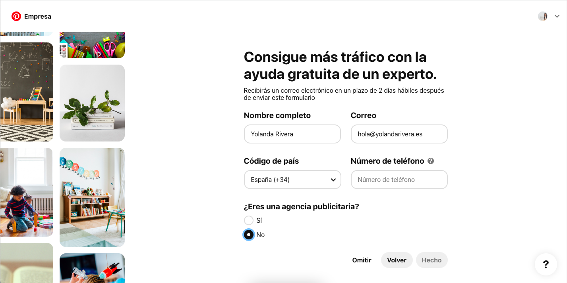The image size is (567, 283).
Task: Click Omitir to skip the form
Action: [362, 260]
